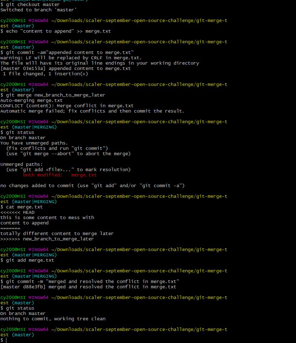
Task: Click the 'git add <file>...' resolution hint
Action: tap(68, 170)
